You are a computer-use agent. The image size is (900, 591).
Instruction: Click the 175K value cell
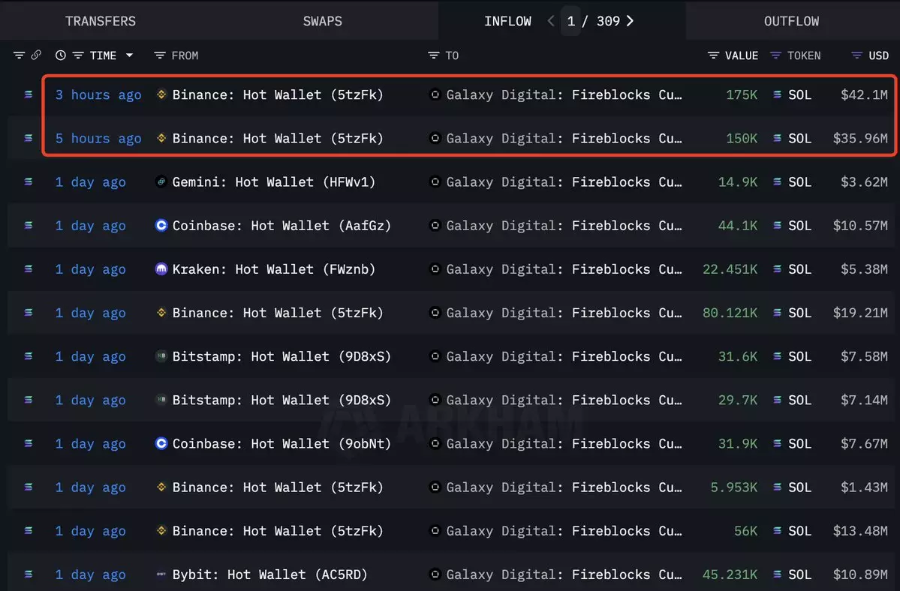(742, 94)
